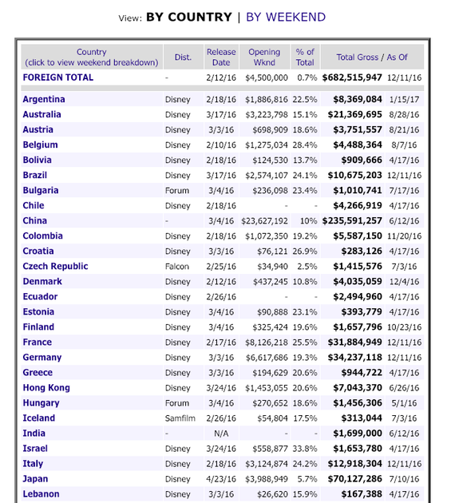Viewport: 463px width, 503px height.
Task: Open Germany weekend breakdown
Action: coord(42,358)
